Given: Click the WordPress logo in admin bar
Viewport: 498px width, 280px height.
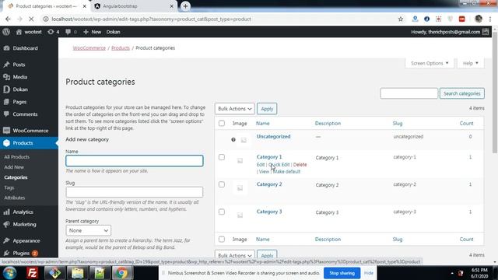Looking at the screenshot, I should (6, 32).
